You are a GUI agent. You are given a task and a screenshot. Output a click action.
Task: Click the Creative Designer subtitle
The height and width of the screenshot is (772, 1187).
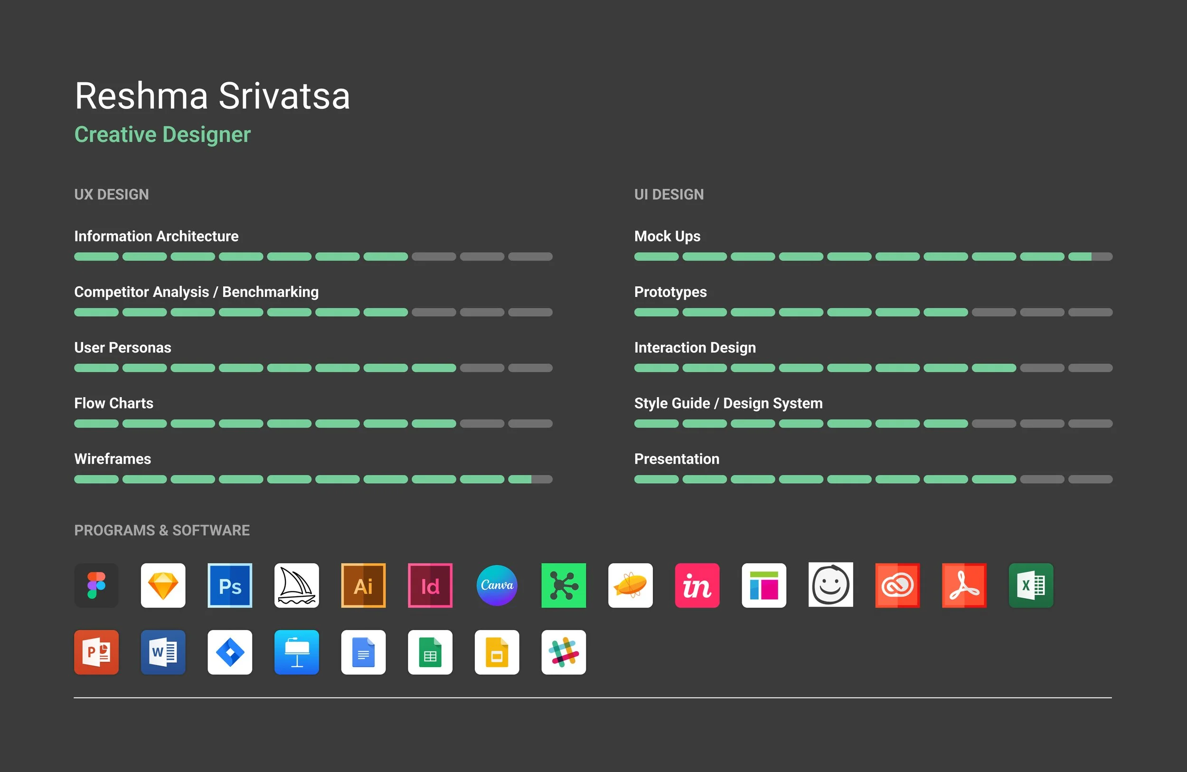(162, 135)
